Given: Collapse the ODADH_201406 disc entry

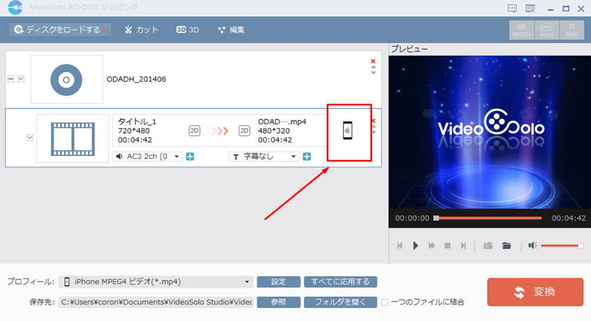Looking at the screenshot, I should tap(11, 79).
